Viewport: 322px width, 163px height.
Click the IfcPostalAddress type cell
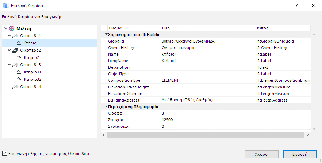coord(272,100)
